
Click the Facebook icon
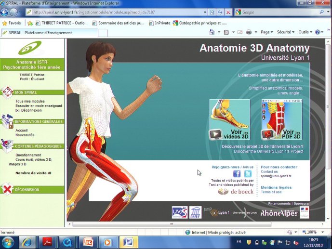point(237,174)
